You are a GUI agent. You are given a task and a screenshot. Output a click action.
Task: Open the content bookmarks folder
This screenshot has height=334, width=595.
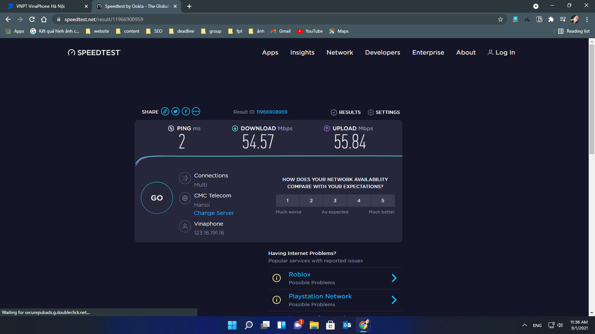[x=128, y=31]
